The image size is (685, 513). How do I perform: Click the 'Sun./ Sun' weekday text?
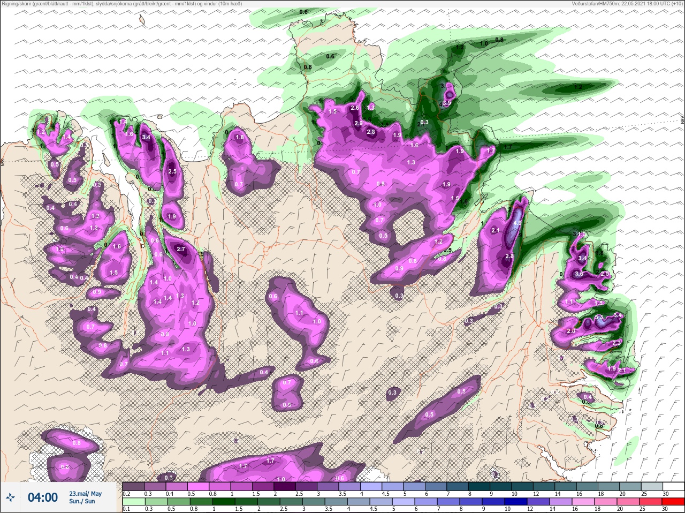(82, 501)
